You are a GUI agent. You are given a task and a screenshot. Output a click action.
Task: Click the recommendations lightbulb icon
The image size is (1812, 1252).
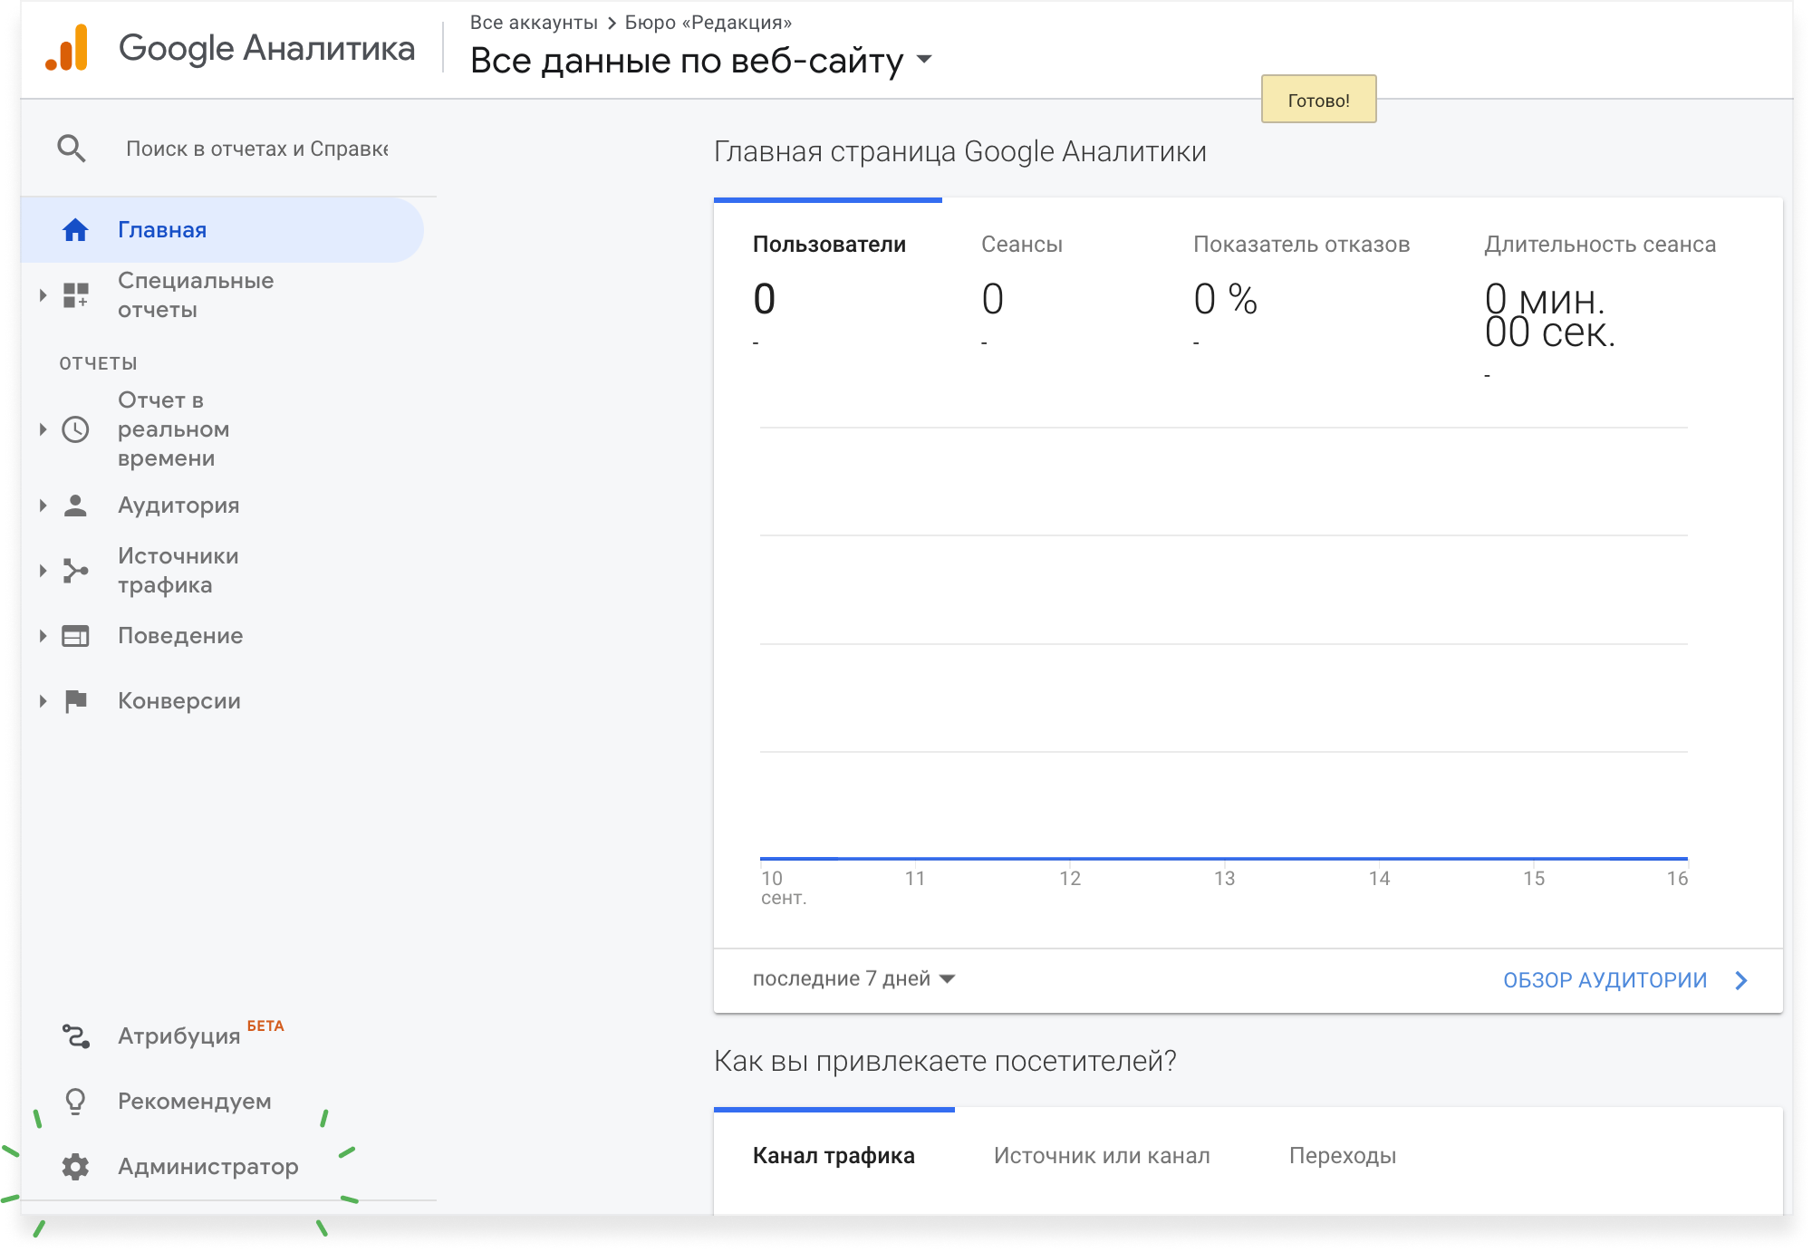75,1102
